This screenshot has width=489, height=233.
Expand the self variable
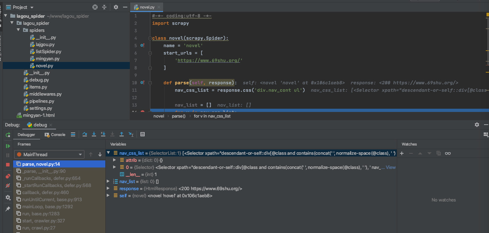(109, 195)
